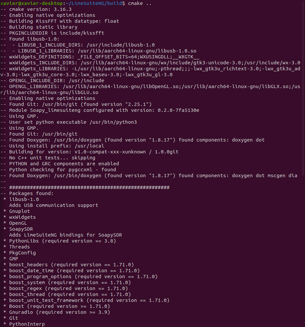
Task: Click the OPENGL_INCLUDE_DIR output line
Action: [56, 81]
